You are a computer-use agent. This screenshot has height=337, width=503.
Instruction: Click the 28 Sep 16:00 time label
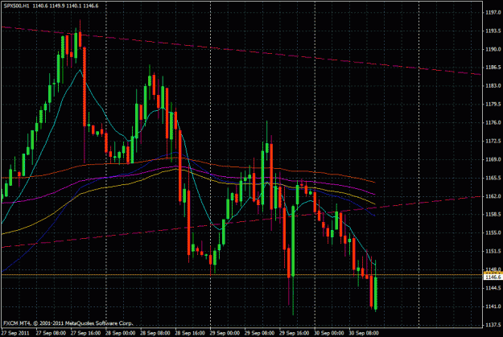190,333
